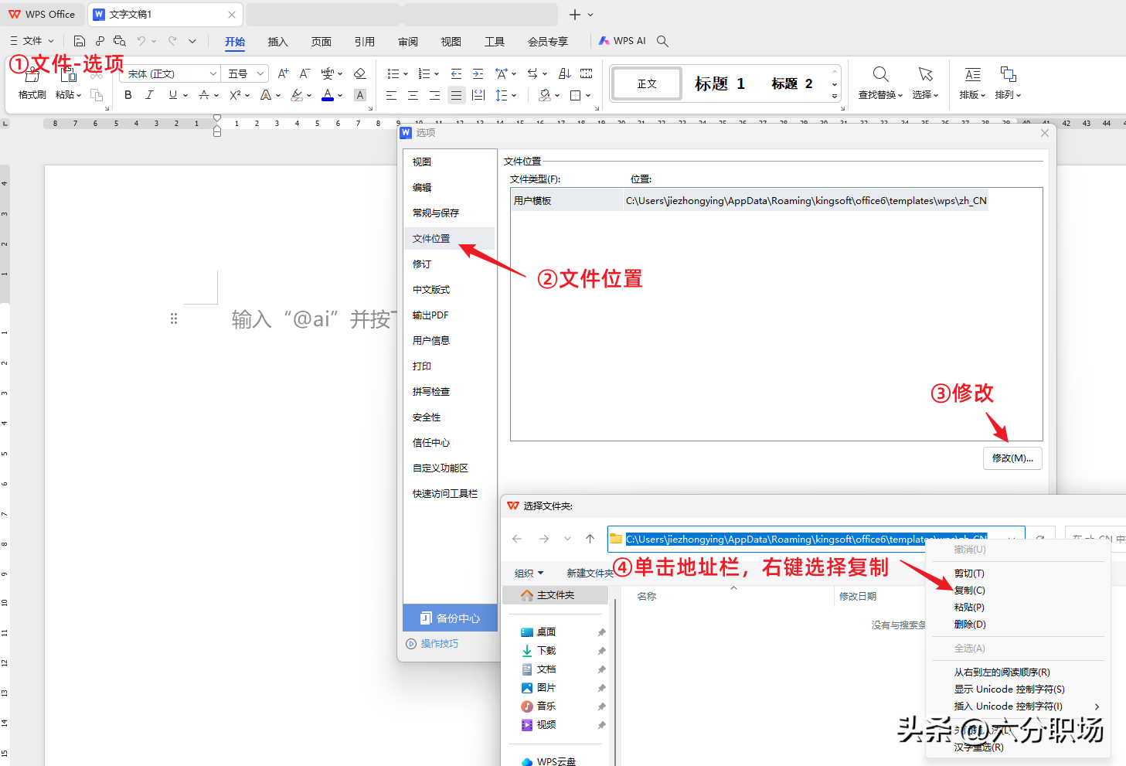
Task: Open the 选择 selection tool
Action: click(x=925, y=83)
